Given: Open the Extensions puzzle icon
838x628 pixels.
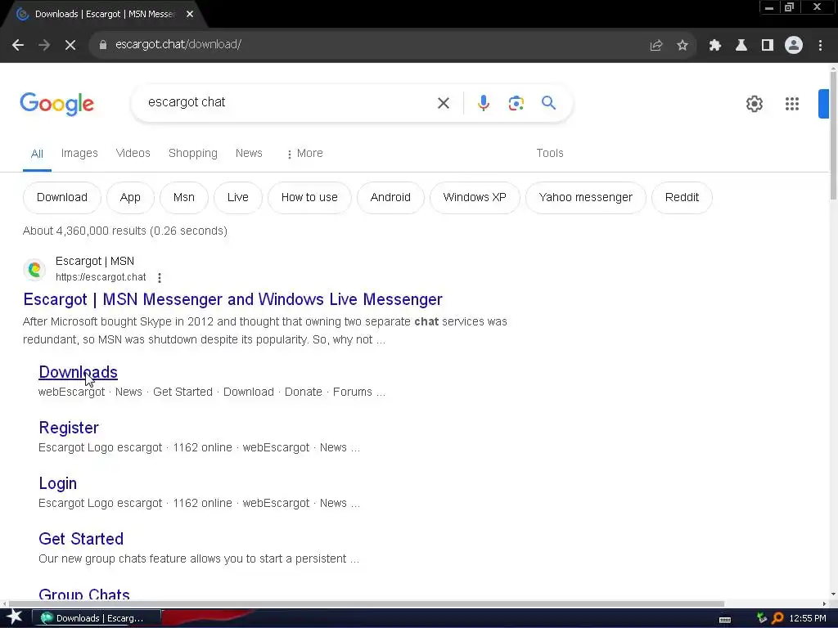Looking at the screenshot, I should pyautogui.click(x=714, y=46).
